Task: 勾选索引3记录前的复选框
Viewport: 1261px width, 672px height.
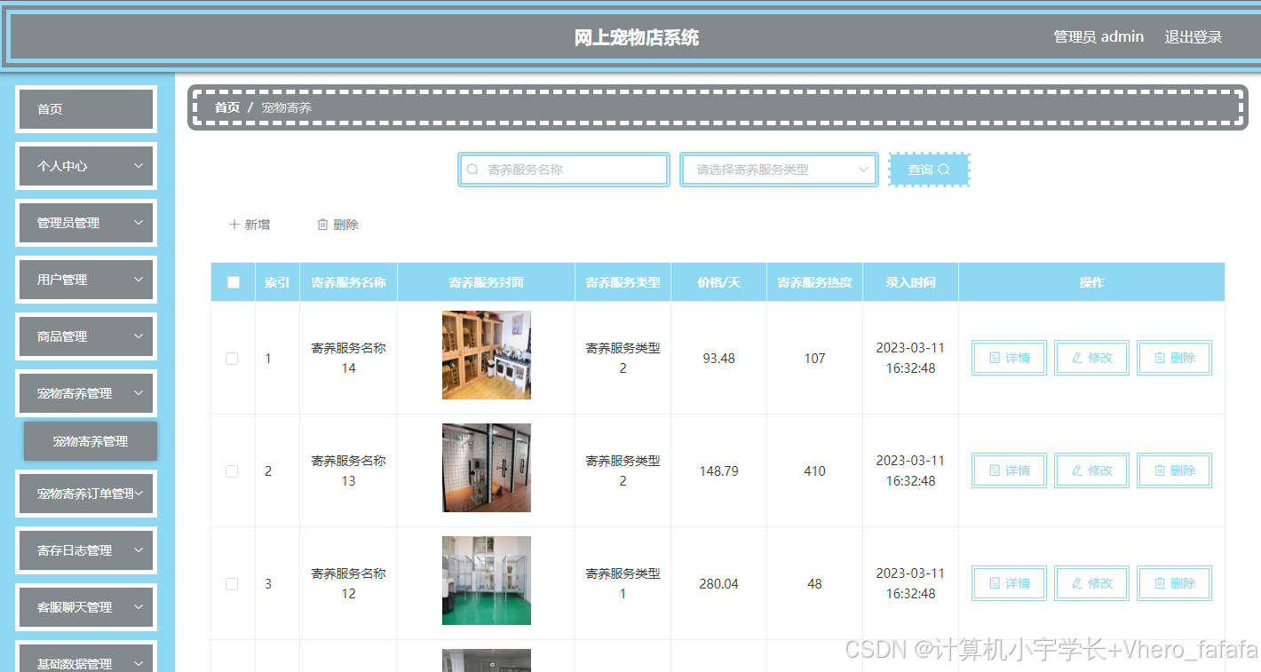Action: (x=232, y=583)
